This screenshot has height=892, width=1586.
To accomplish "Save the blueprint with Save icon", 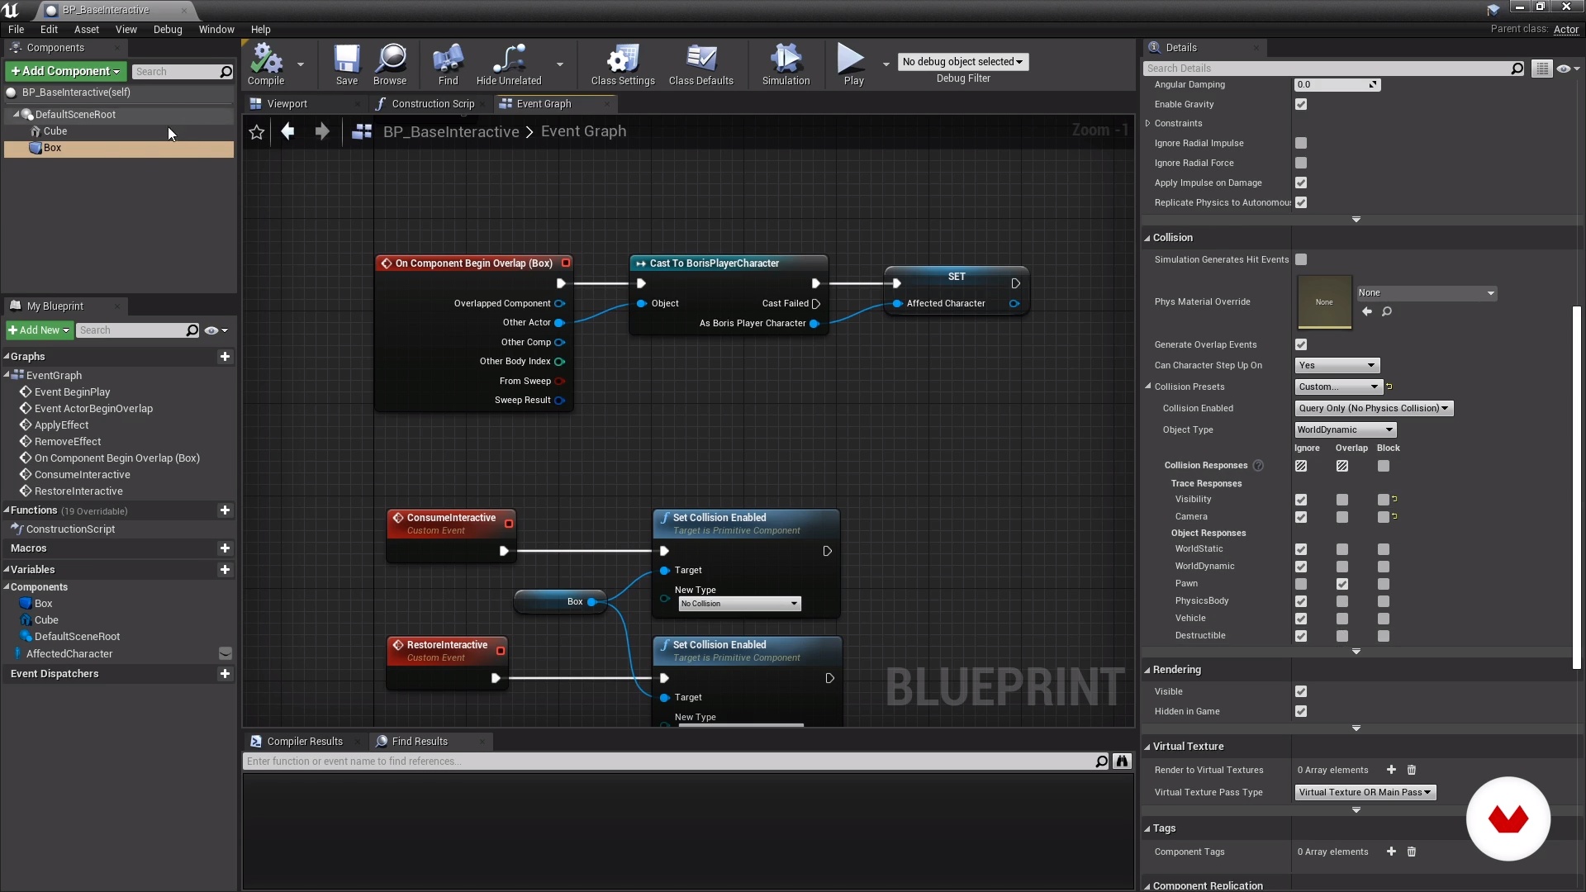I will [347, 64].
